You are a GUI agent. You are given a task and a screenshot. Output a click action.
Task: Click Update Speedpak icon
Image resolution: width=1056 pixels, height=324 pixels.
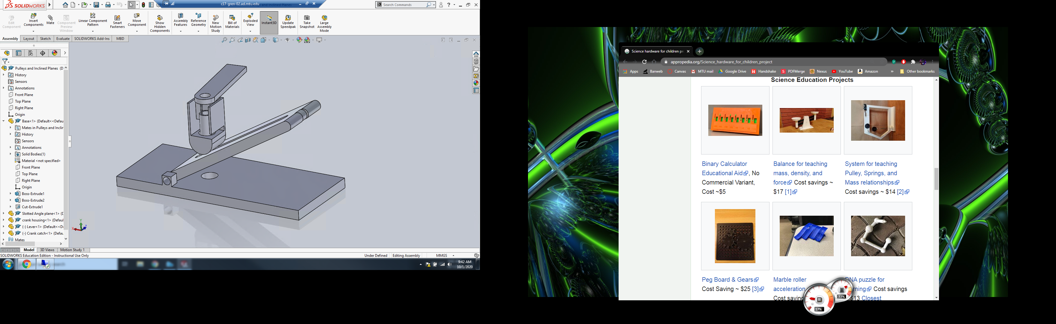(x=288, y=18)
